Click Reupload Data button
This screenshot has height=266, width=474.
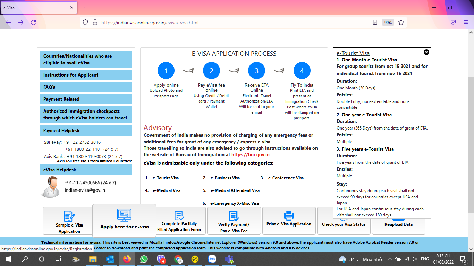tap(398, 224)
